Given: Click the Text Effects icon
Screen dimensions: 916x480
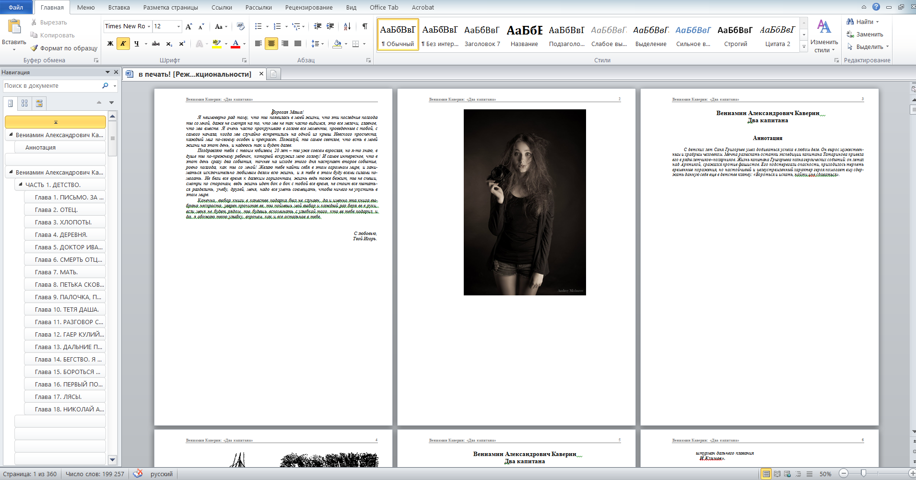Looking at the screenshot, I should point(199,44).
